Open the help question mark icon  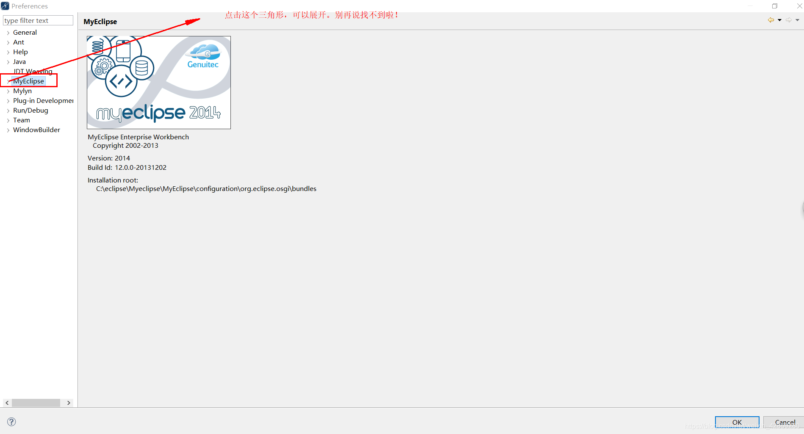11,422
